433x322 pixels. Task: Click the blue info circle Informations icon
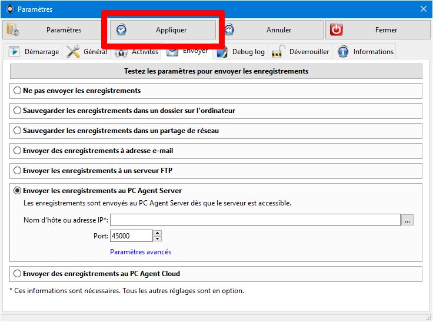(x=343, y=52)
